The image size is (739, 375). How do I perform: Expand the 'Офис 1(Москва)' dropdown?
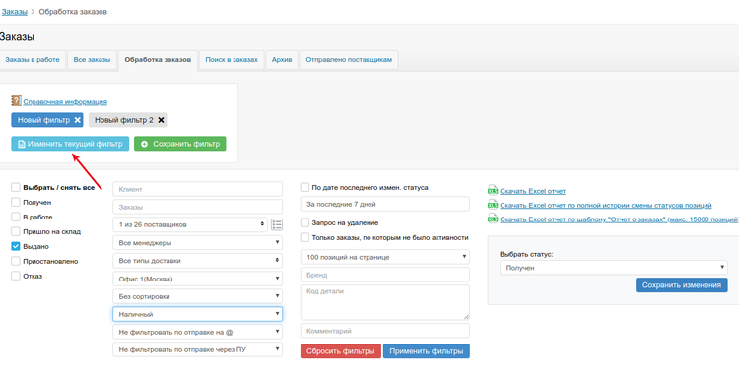click(197, 279)
